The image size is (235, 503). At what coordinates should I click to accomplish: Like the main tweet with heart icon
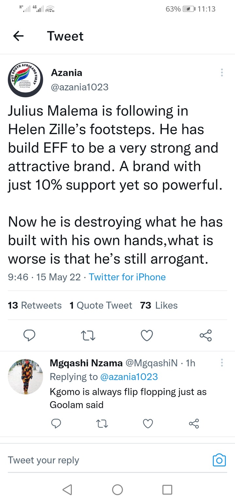pyautogui.click(x=147, y=336)
